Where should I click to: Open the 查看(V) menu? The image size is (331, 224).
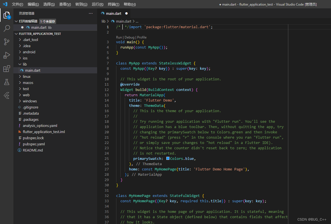(x=65, y=4)
